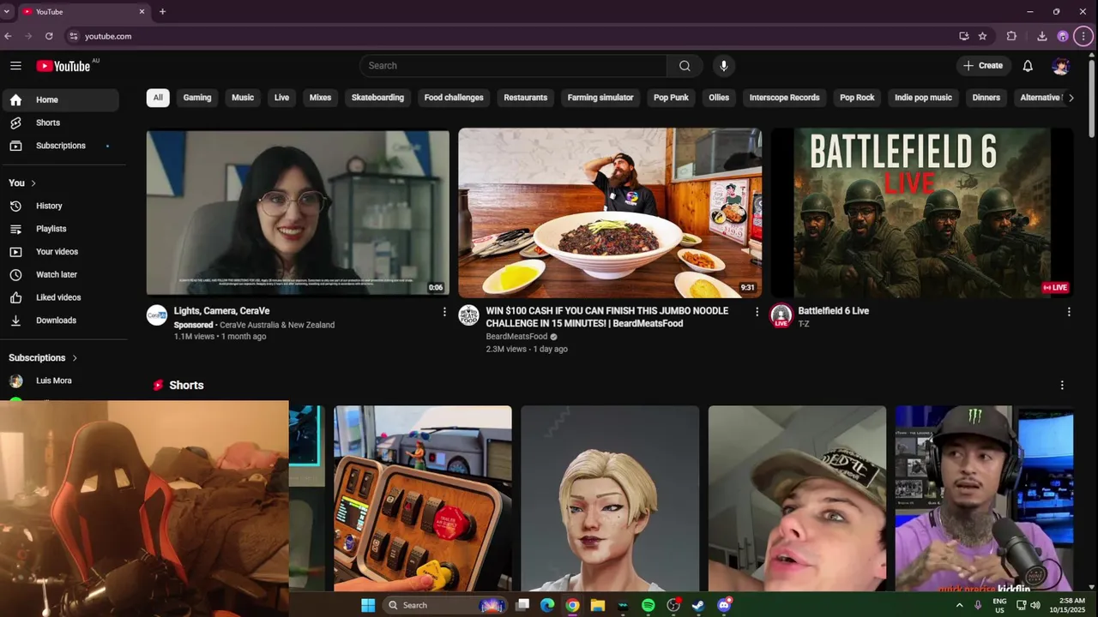
Task: Open Steam from the taskbar
Action: pyautogui.click(x=698, y=605)
